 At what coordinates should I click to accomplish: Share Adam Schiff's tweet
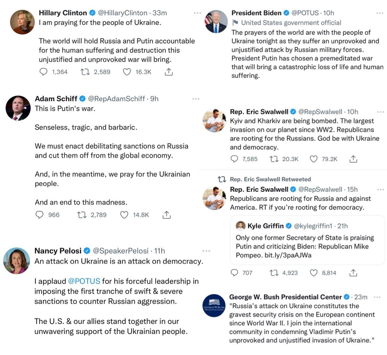(166, 215)
